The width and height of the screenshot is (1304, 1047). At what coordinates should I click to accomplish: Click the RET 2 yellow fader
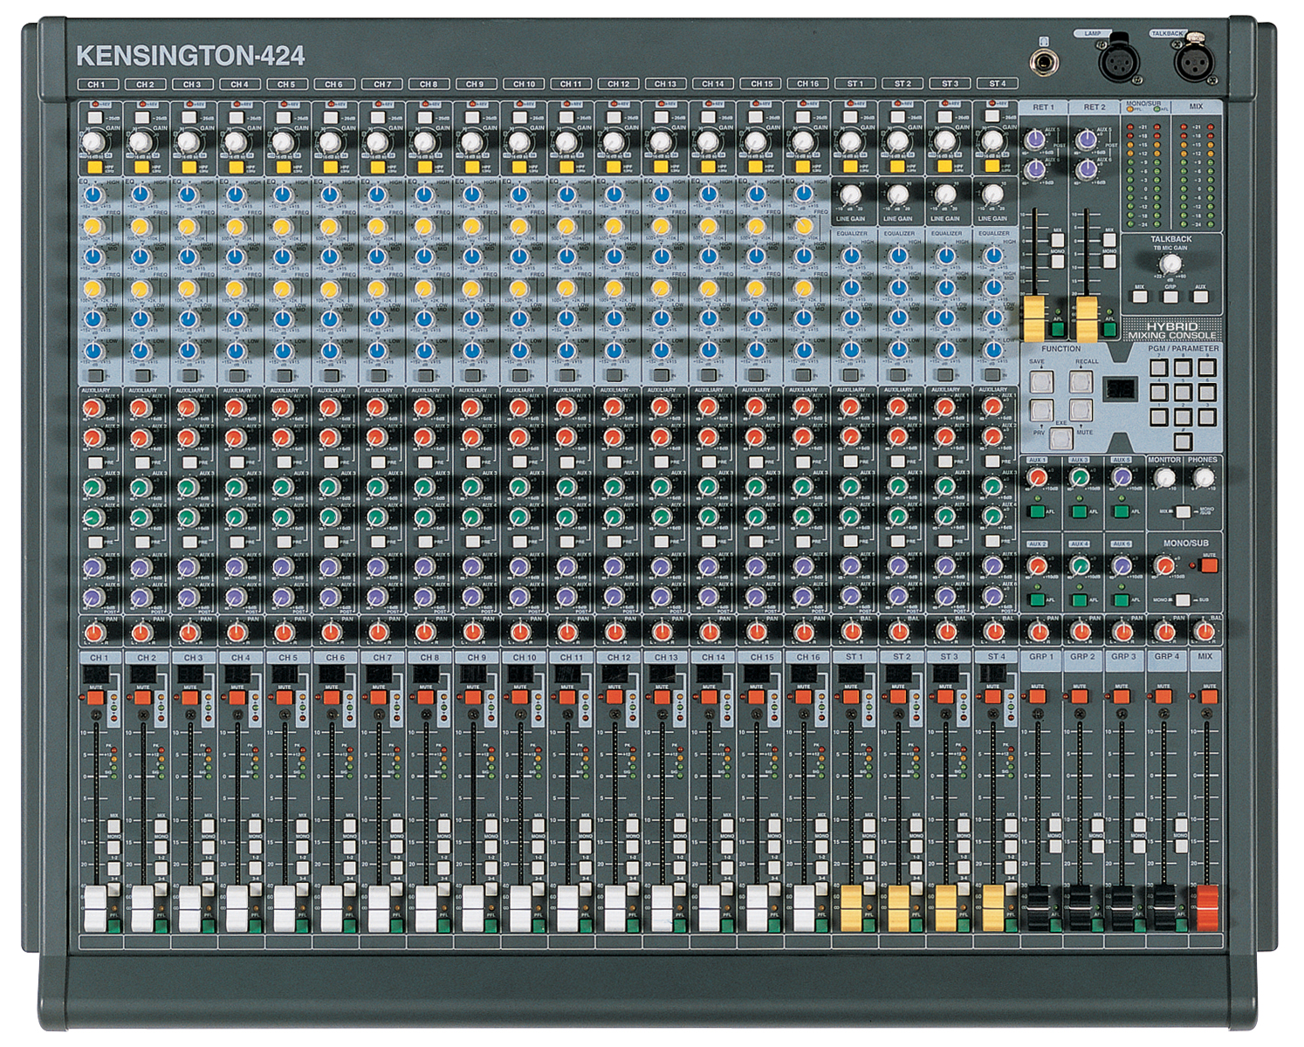coord(1087,318)
